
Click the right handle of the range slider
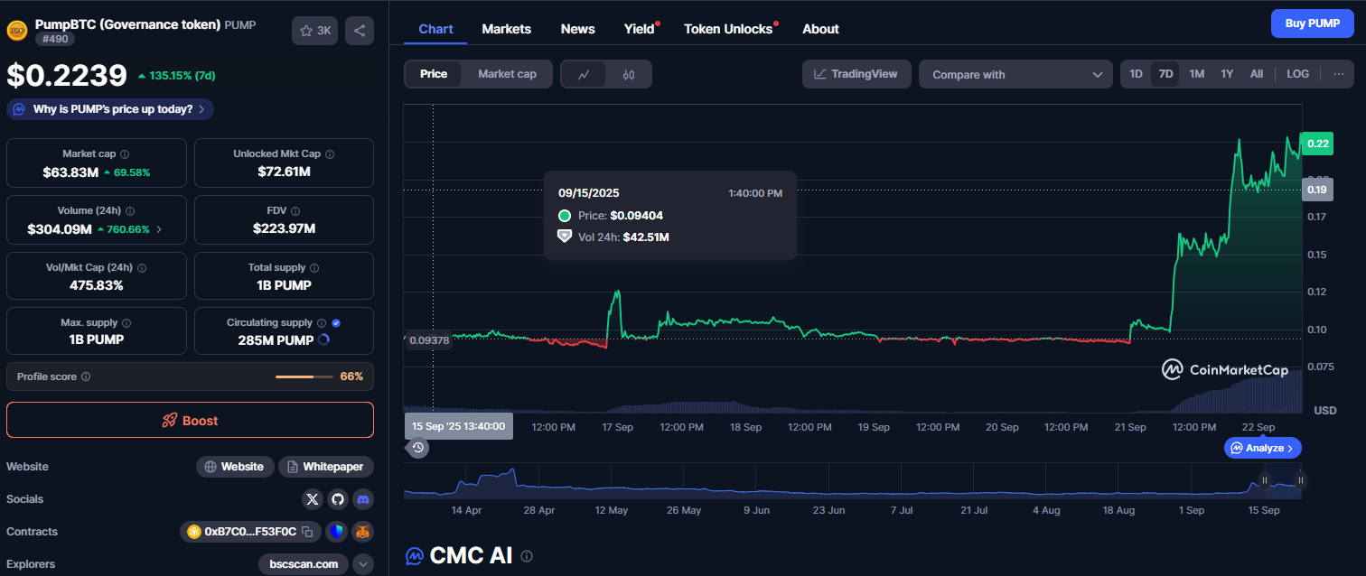(1300, 480)
